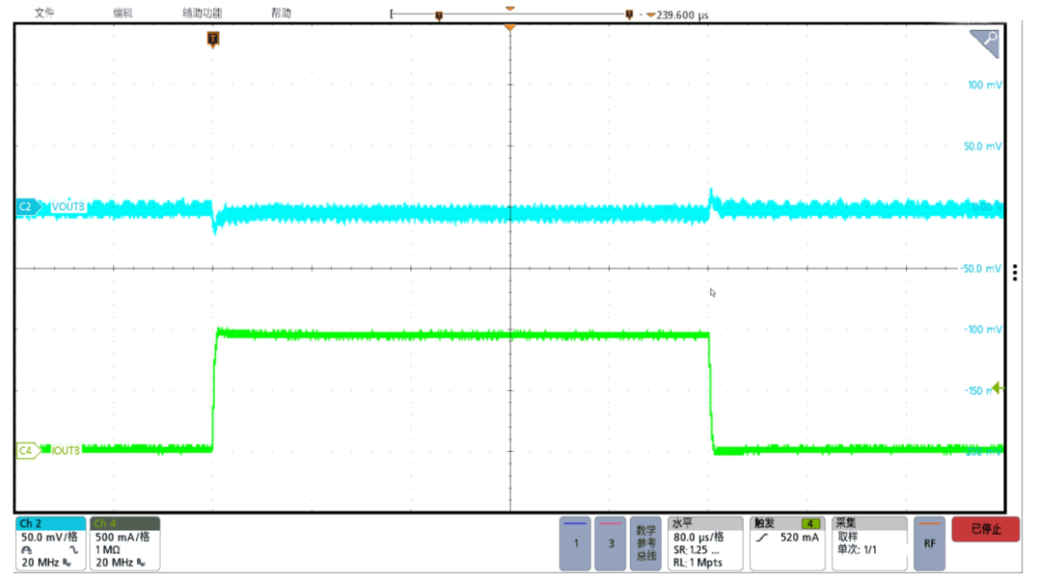Open the 水平 horizontal settings badge

click(705, 543)
